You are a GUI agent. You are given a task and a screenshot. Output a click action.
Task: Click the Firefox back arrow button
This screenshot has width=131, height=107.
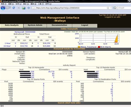point(3,8)
